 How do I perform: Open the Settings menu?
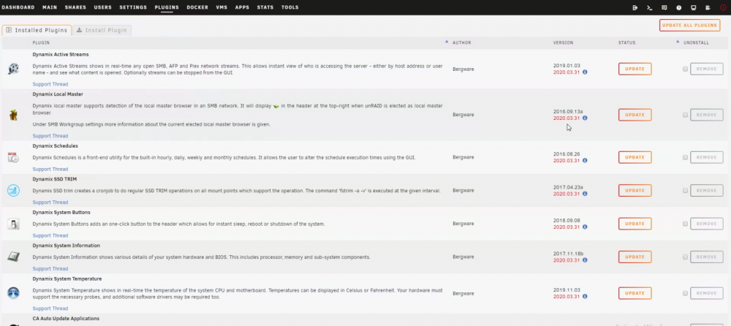point(133,7)
